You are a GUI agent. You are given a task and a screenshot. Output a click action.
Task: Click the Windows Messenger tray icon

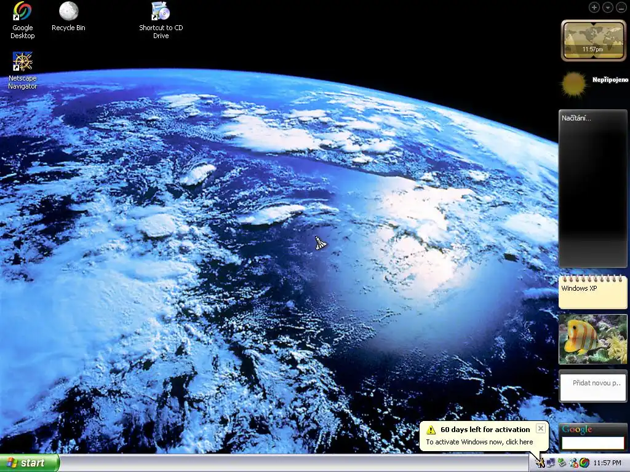(x=573, y=463)
